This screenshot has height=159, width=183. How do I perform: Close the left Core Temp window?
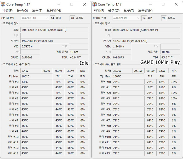85,4
